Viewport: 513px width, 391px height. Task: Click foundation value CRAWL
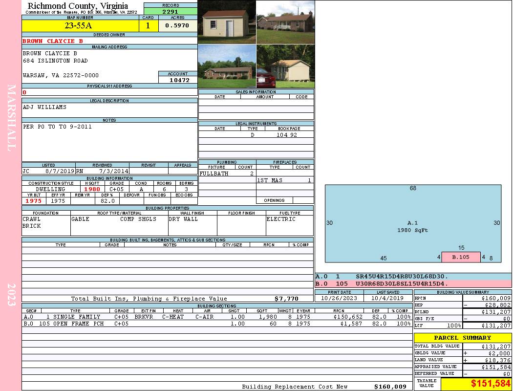(x=32, y=219)
